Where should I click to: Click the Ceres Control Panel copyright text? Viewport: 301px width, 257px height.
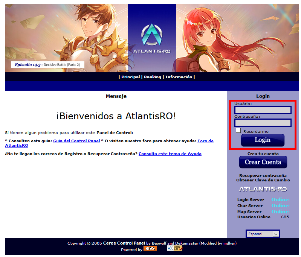pos(124,243)
